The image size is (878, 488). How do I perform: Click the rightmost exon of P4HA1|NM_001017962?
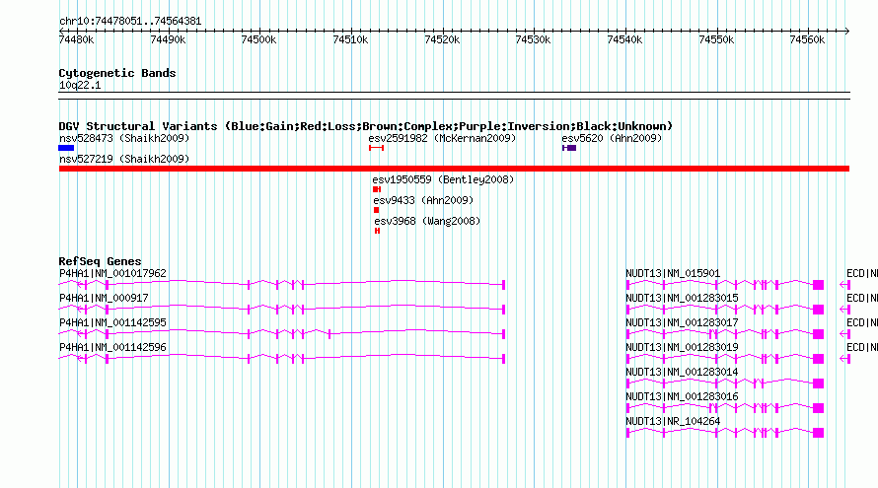tap(503, 285)
